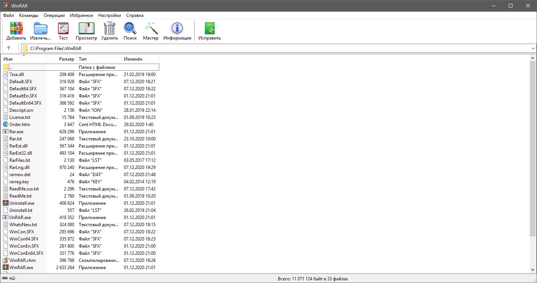Select the DefaultEn.SFX file
This screenshot has height=283, width=537.
click(23, 96)
